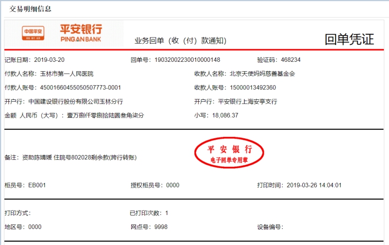This screenshot has height=245, width=389.
Task: Select the numeric amount 18,086.37
Action: 225,115
